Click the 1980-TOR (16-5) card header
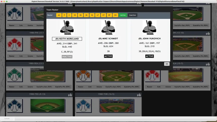The width and height of the screenshot is (217, 122). pyautogui.click(x=108, y=95)
